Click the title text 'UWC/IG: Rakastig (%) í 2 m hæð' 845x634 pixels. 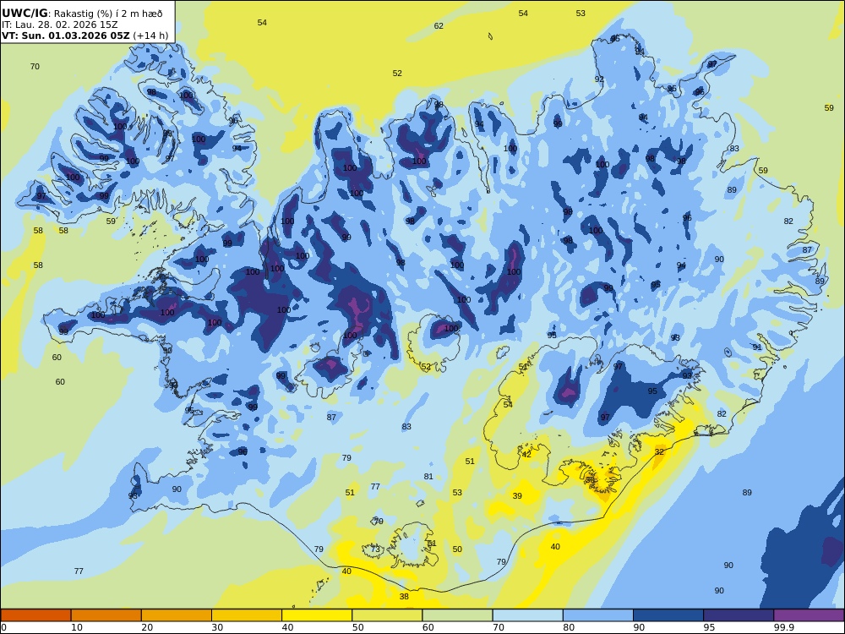coord(82,14)
